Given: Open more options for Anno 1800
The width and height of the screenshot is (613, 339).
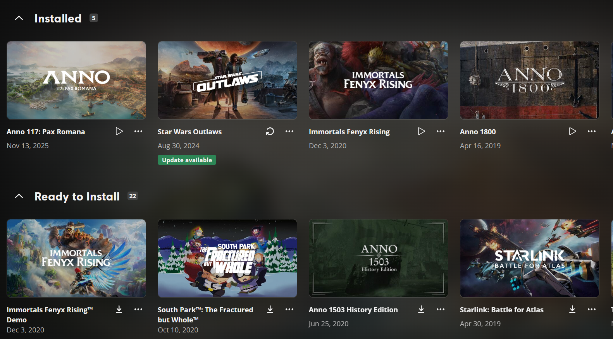Looking at the screenshot, I should pyautogui.click(x=592, y=132).
